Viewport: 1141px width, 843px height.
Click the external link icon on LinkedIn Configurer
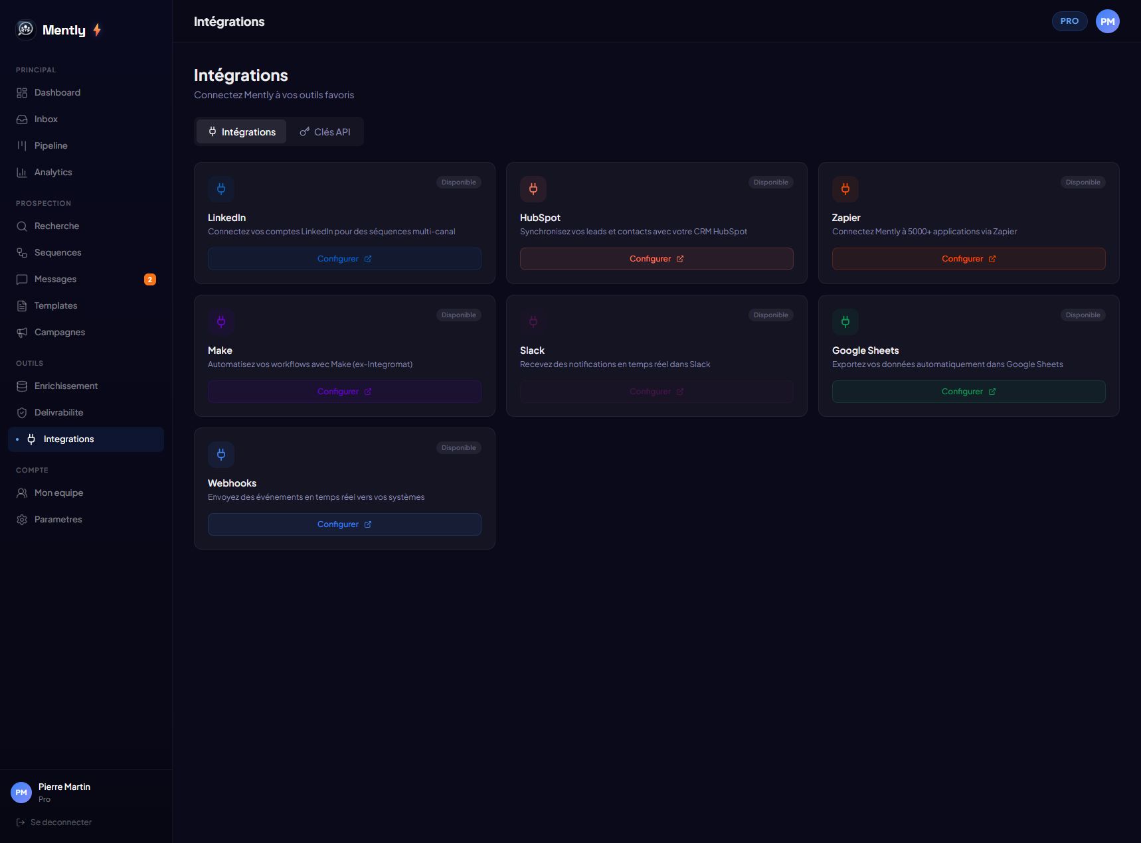pos(368,259)
